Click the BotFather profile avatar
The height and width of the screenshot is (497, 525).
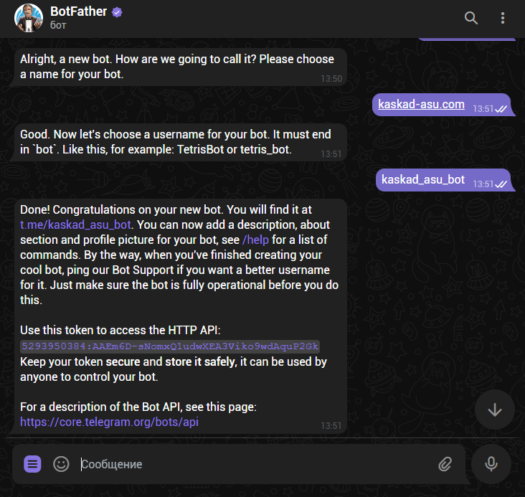click(x=29, y=19)
